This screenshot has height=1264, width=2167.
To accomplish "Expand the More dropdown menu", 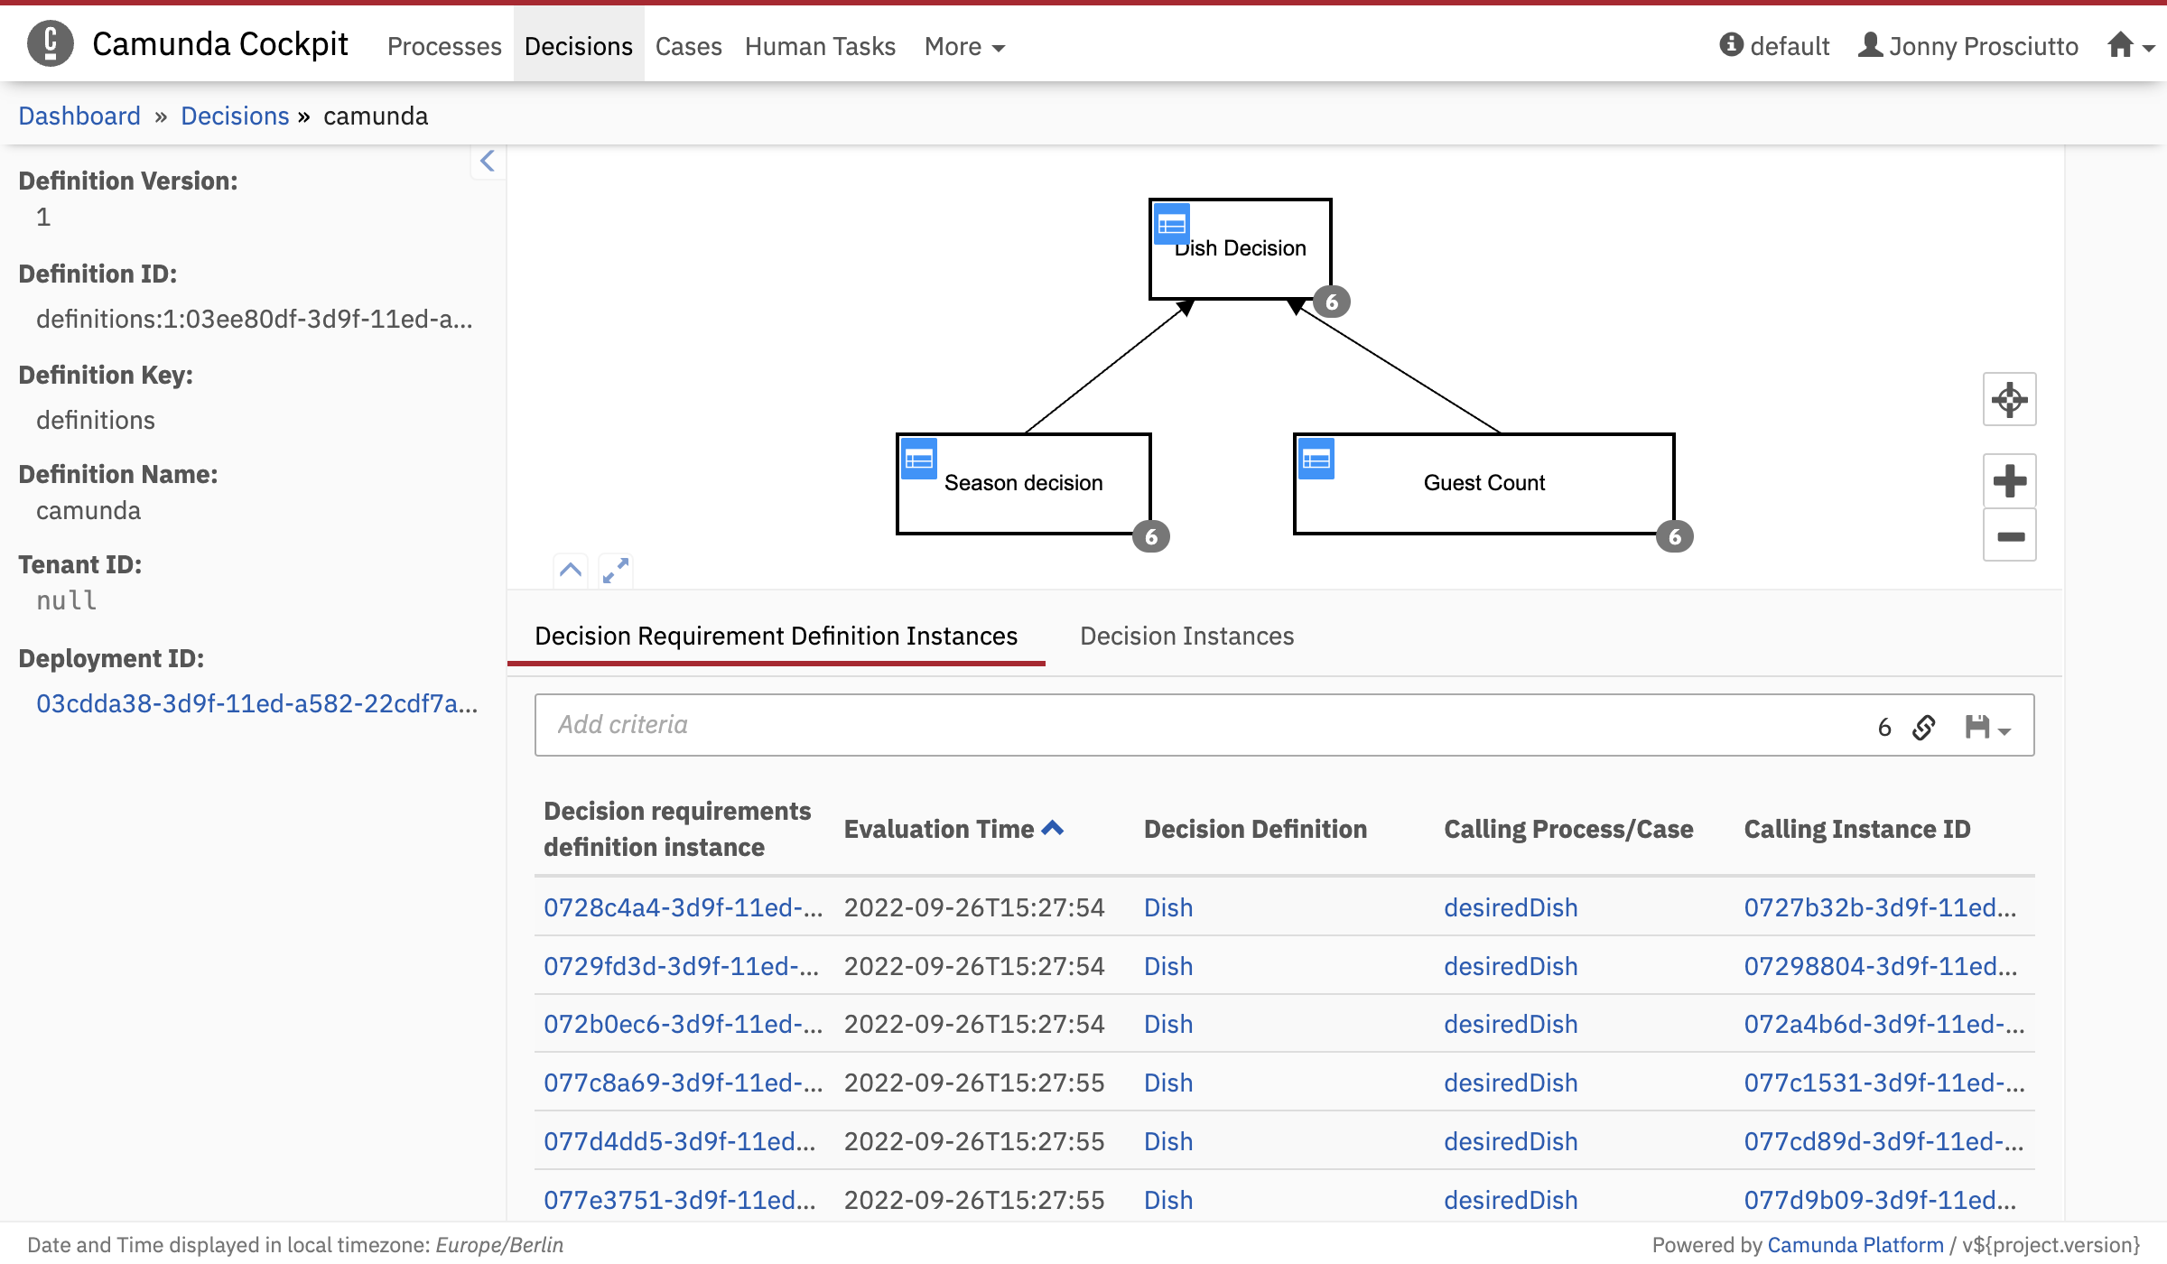I will (x=964, y=46).
